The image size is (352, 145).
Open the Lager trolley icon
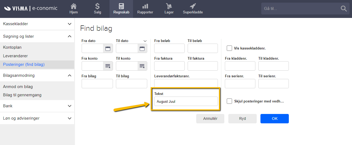pyautogui.click(x=169, y=6)
